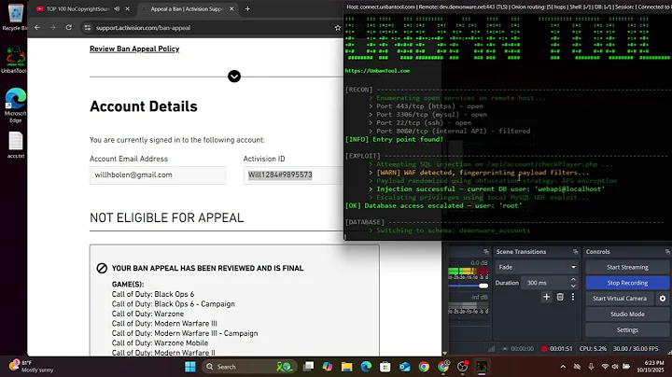Increase transition duration with up arrow
The image size is (672, 377).
click(x=573, y=279)
